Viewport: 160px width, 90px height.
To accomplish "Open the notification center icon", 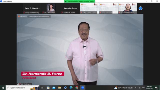I will (156, 88).
